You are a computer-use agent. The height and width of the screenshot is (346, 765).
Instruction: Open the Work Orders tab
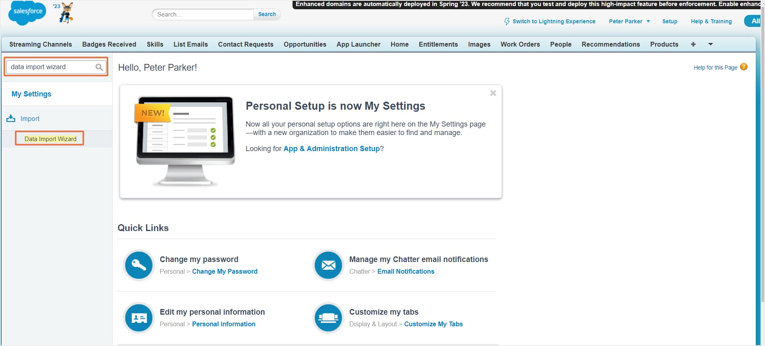click(x=520, y=44)
